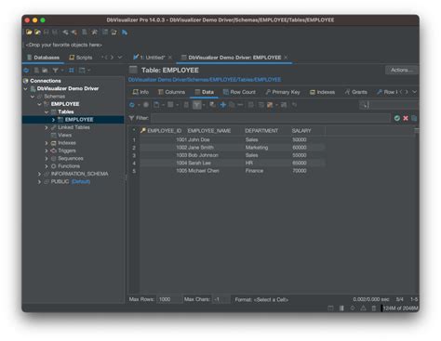Collapse the DbVisualizer Demo Driver node
The image size is (441, 341).
pyautogui.click(x=26, y=89)
